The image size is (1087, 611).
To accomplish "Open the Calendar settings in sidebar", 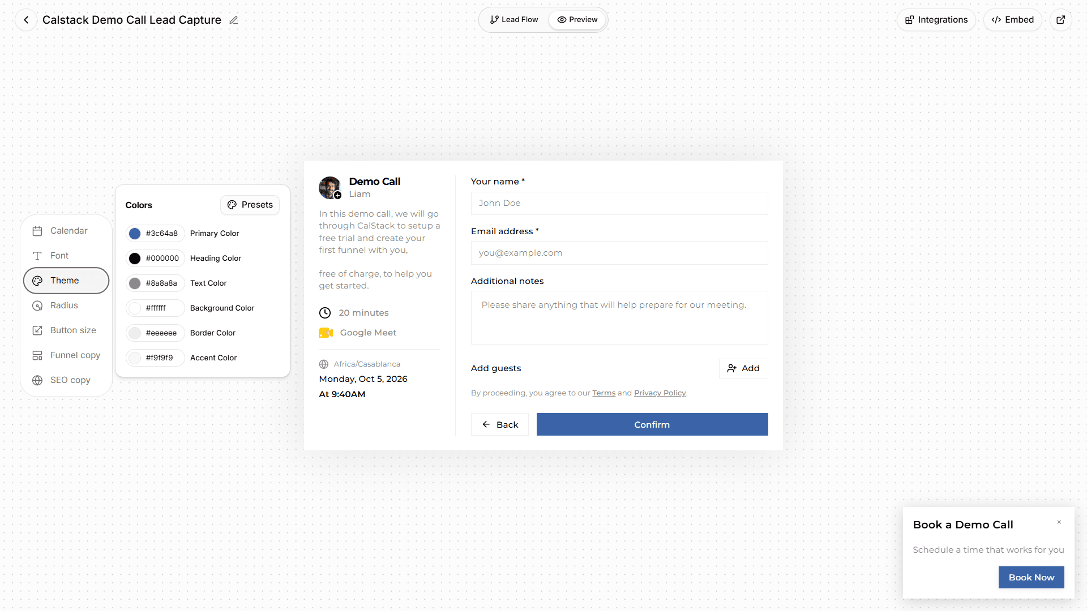I will [66, 231].
